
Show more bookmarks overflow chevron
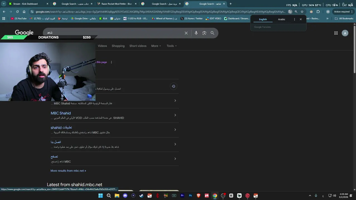327,19
